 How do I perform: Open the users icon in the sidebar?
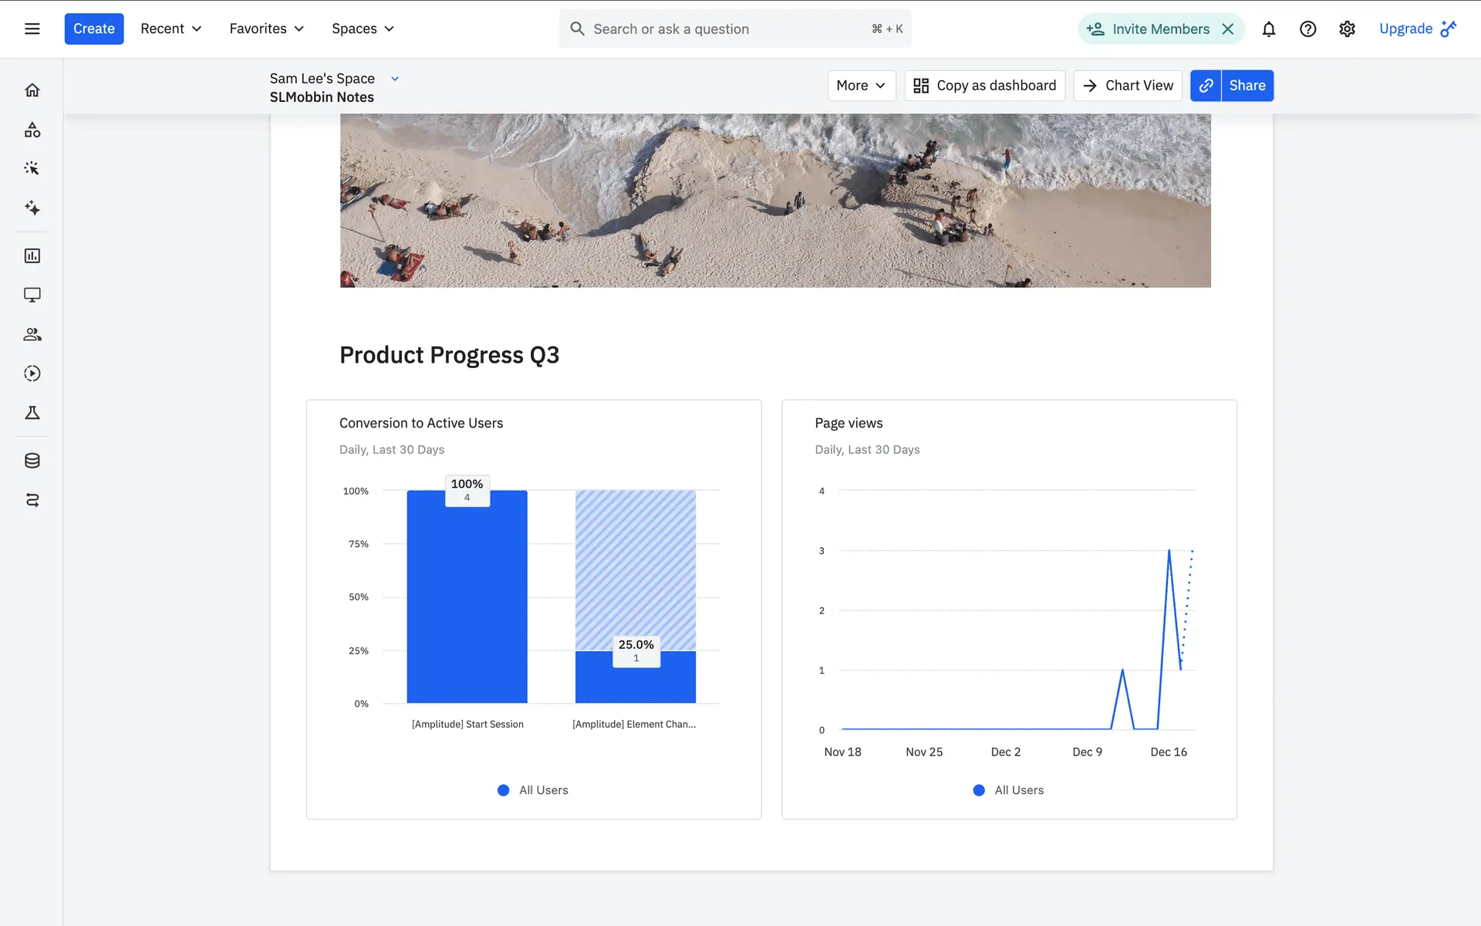32,334
